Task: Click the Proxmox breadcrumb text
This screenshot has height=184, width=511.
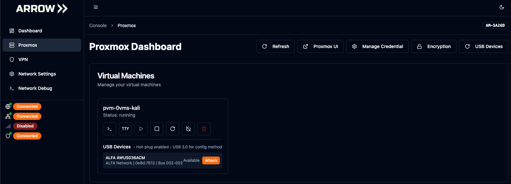Action: click(x=127, y=25)
